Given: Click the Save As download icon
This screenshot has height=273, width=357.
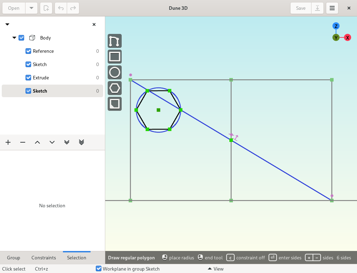Looking at the screenshot, I should (x=317, y=8).
